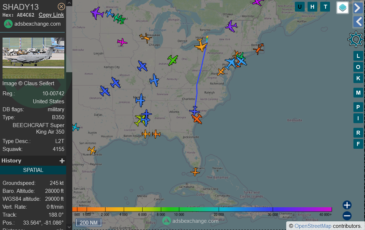Select the orange helicopter near Milwaukee
This screenshot has height=230, width=365.
(146, 38)
